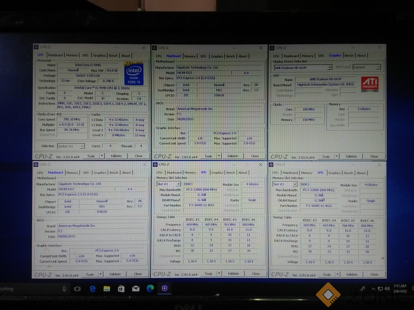Click the 2 GBytes memory size value
The width and height of the screenshot is (414, 310).
[364, 109]
